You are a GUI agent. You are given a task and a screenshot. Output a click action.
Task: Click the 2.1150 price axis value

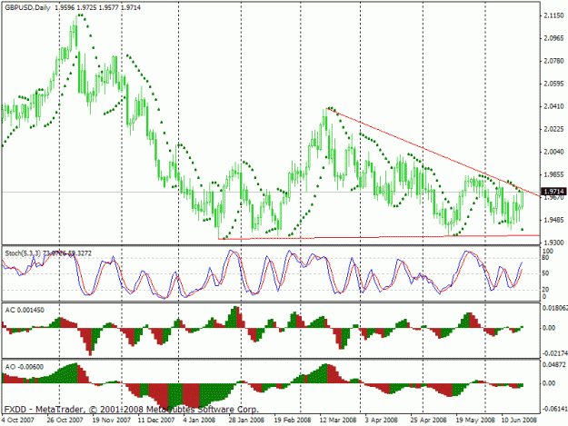553,15
